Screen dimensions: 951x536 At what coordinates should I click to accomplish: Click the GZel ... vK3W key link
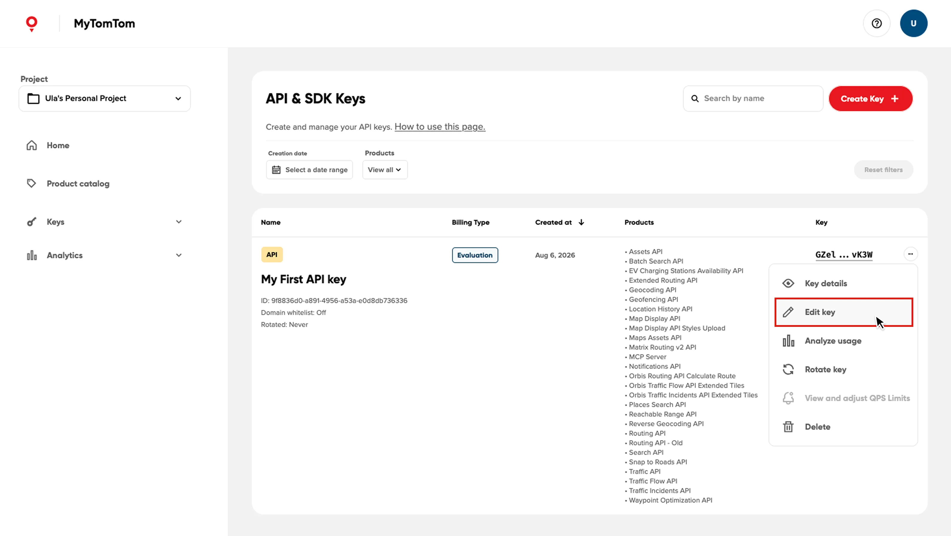click(x=844, y=255)
